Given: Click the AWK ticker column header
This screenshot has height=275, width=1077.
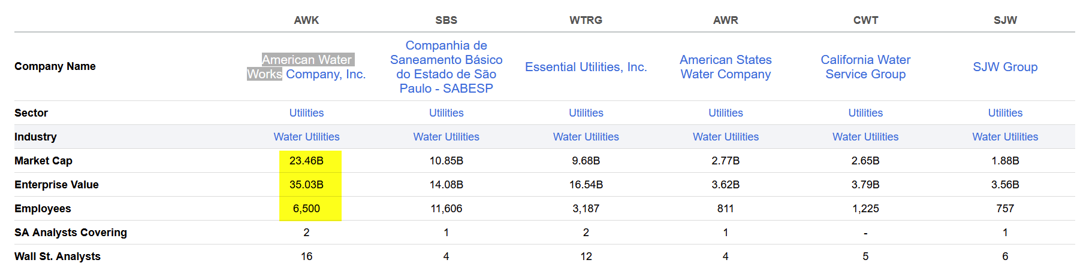Looking at the screenshot, I should 306,20.
